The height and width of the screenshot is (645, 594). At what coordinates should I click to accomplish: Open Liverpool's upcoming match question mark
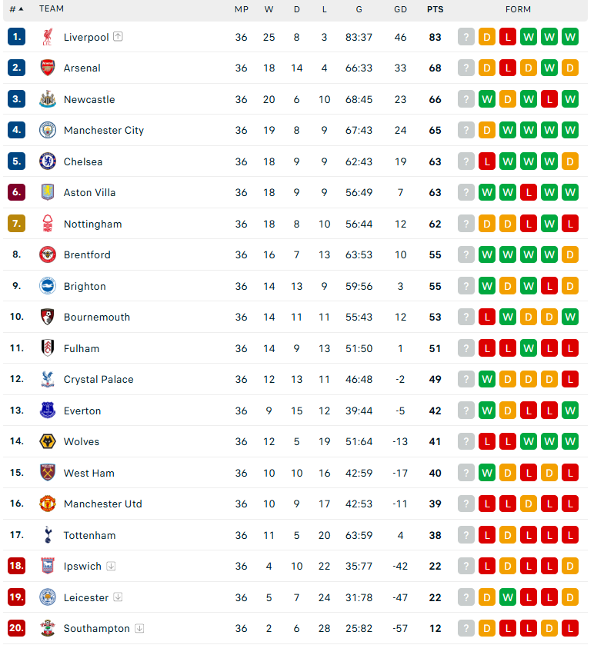[466, 37]
